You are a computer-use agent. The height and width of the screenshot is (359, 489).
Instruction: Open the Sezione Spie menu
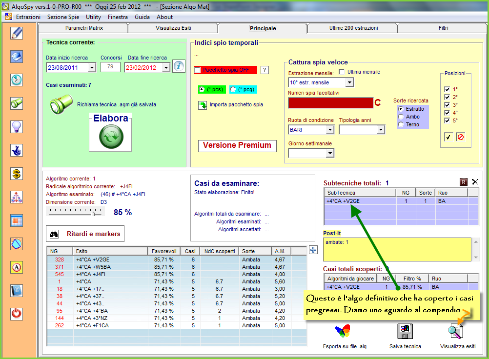click(63, 17)
